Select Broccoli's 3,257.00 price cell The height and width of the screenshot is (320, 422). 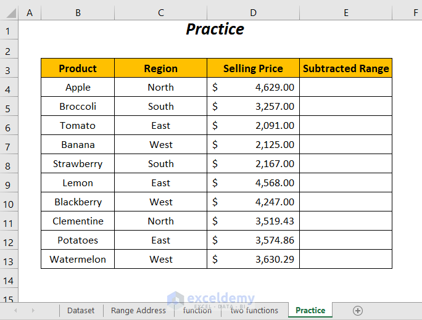click(x=253, y=107)
